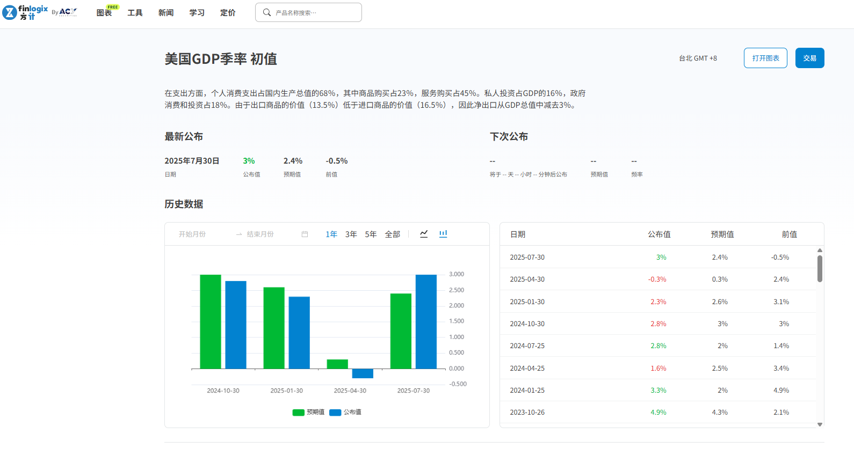Switch to line chart view icon
The image size is (854, 449).
pyautogui.click(x=424, y=234)
